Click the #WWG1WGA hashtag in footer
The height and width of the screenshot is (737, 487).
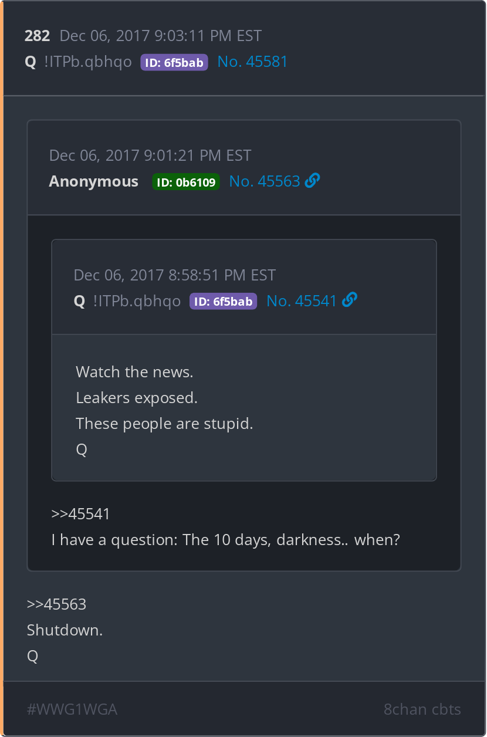72,709
